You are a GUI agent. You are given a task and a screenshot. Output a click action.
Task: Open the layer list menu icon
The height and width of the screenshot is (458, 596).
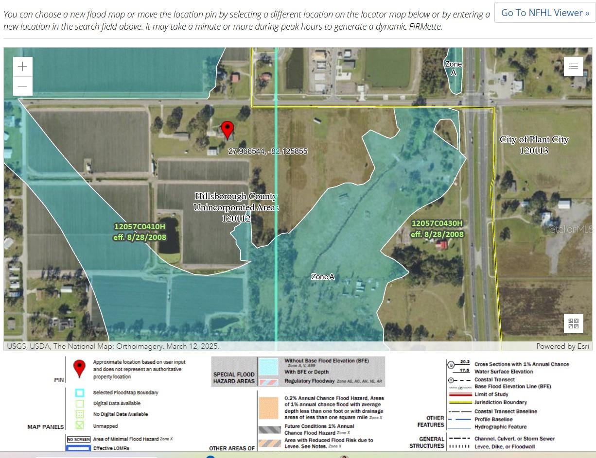tap(573, 67)
